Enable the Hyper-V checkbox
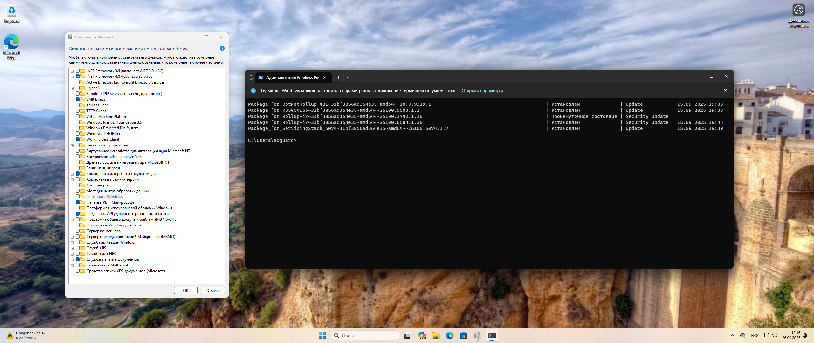The width and height of the screenshot is (814, 343). [78, 88]
